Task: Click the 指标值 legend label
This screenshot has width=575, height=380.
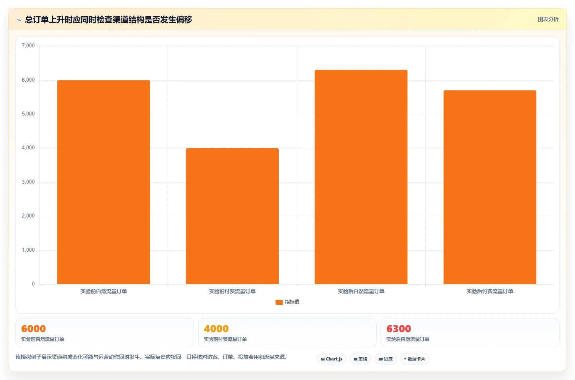Action: tap(292, 302)
